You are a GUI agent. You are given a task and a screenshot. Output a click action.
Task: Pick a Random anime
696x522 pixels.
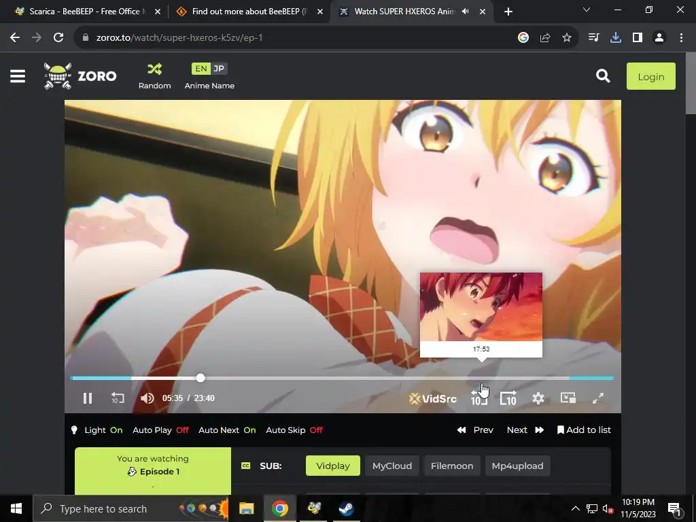point(154,76)
